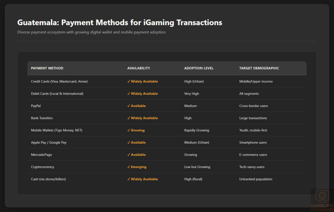
Task: Click the Youth, mobile-first demographic cell
Action: [254, 130]
